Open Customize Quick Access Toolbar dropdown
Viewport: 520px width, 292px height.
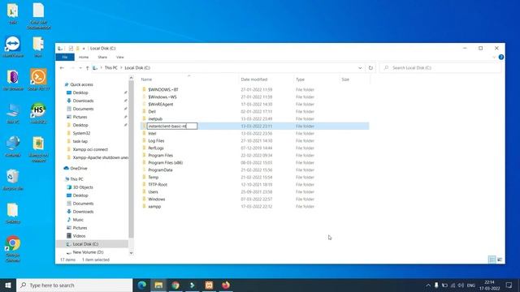(84, 49)
